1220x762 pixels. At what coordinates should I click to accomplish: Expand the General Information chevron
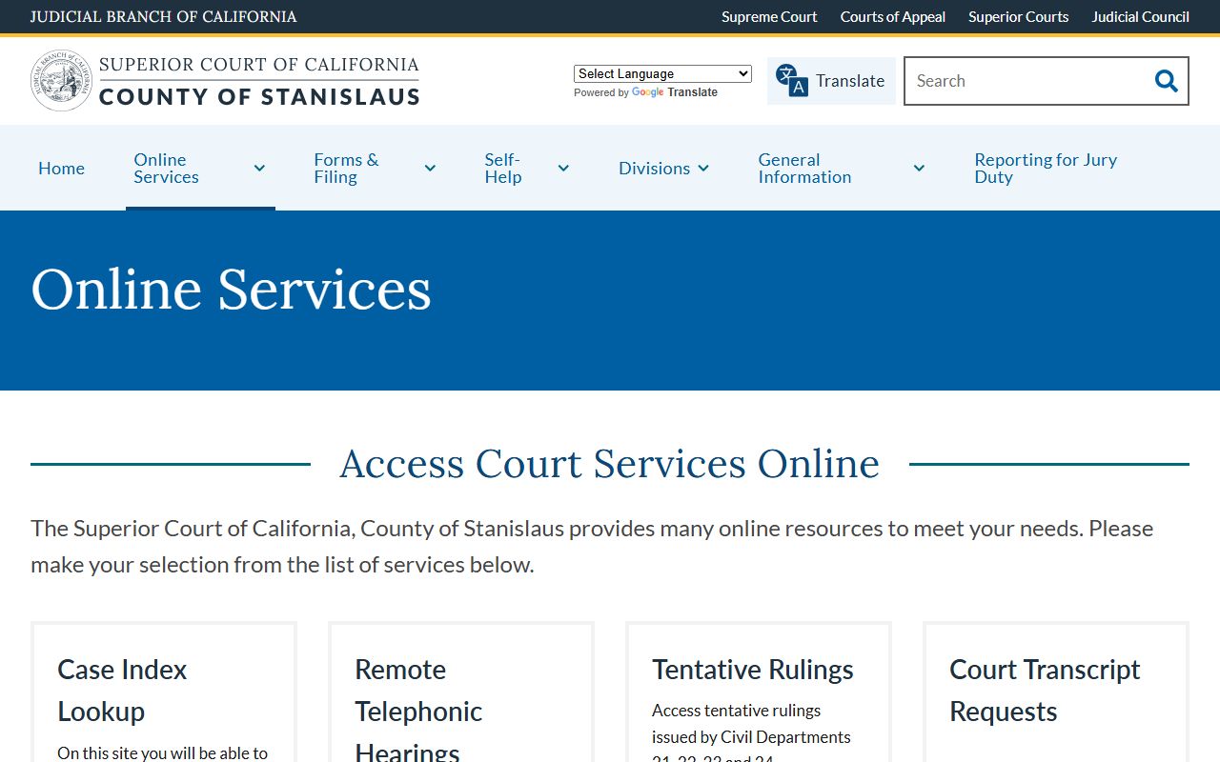[x=919, y=169]
